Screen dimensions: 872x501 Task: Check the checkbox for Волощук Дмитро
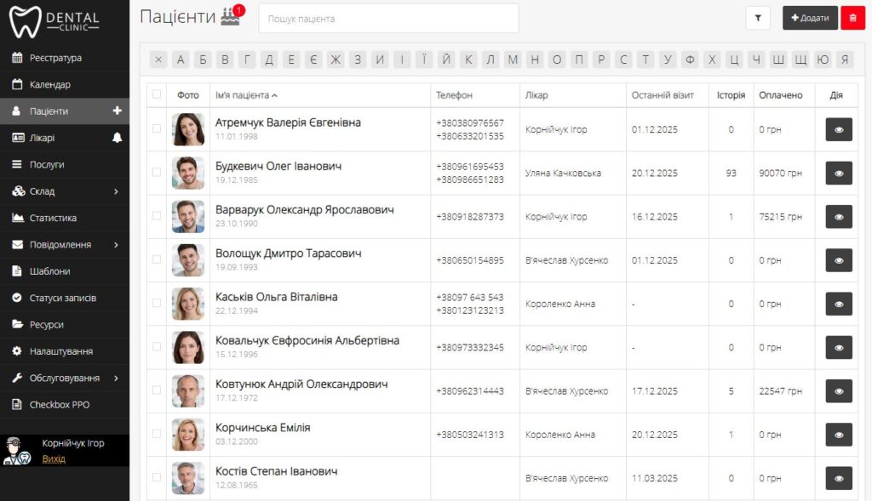click(156, 259)
